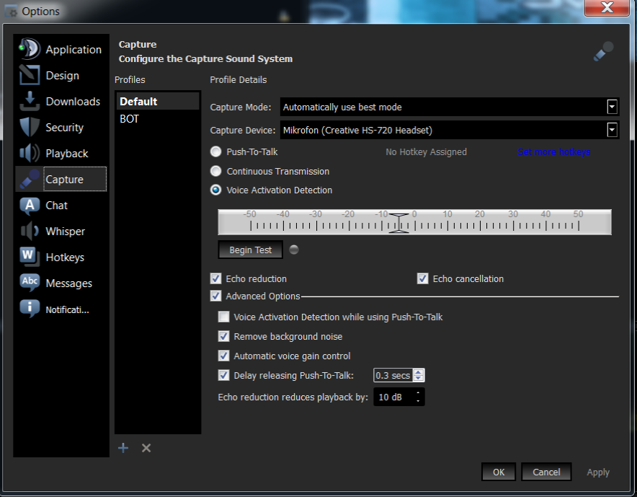Click the test indicator light beside Begin Test

point(294,250)
